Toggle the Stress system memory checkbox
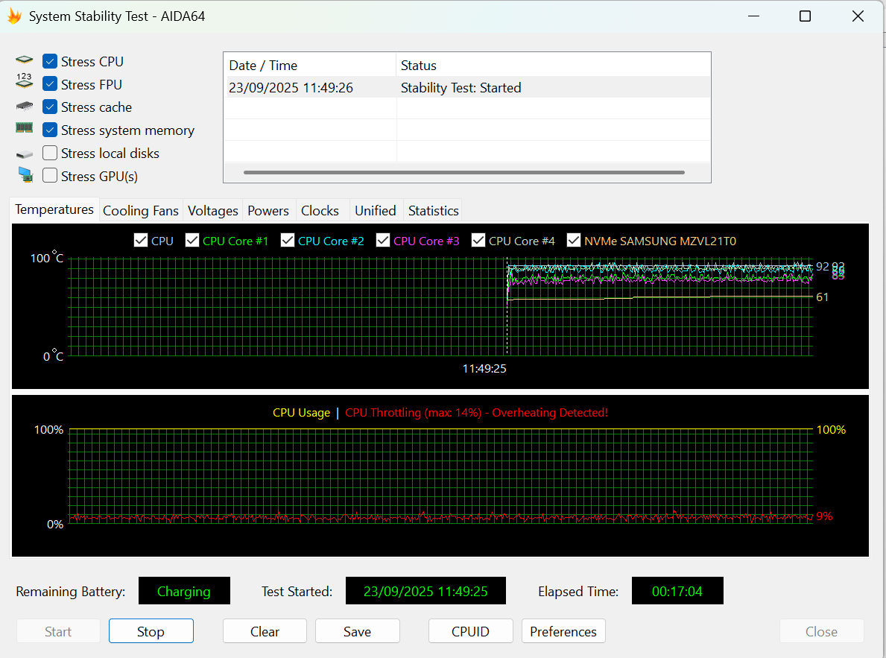886x658 pixels. (50, 130)
